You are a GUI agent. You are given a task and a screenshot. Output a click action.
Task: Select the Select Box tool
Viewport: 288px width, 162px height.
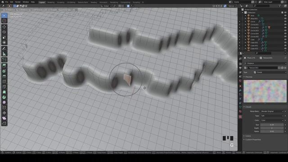pyautogui.click(x=4, y=16)
